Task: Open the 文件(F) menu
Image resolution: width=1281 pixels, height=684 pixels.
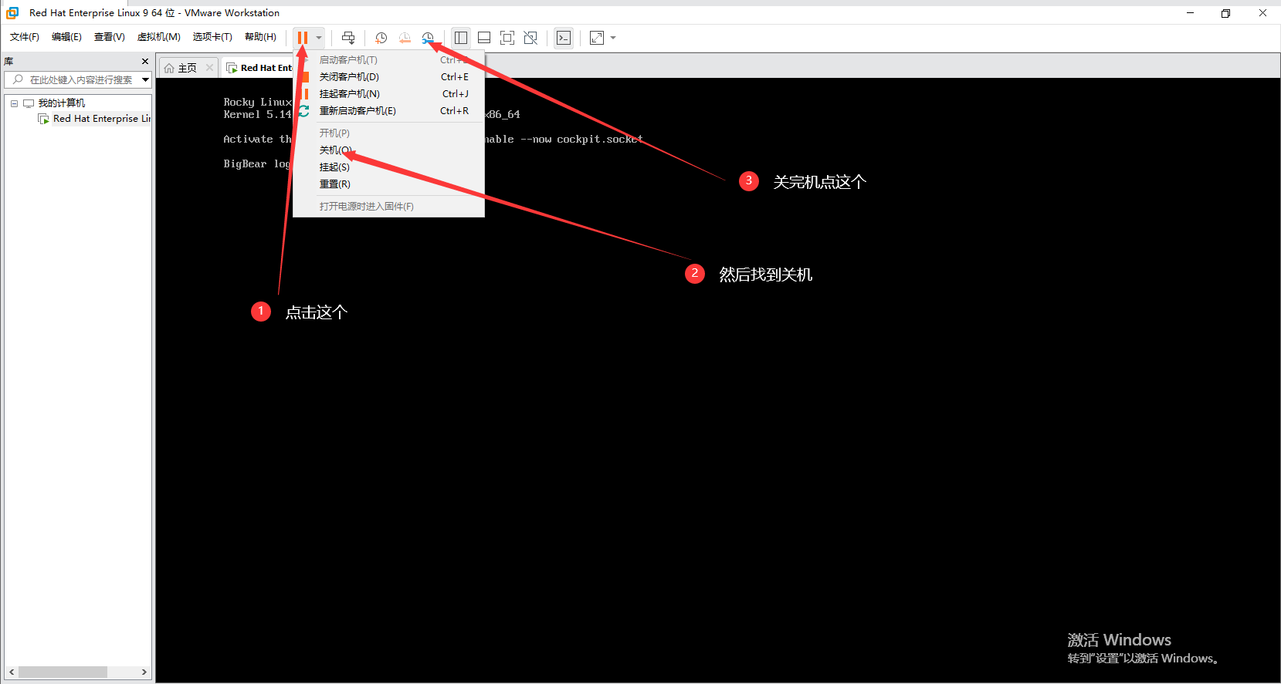Action: click(25, 37)
